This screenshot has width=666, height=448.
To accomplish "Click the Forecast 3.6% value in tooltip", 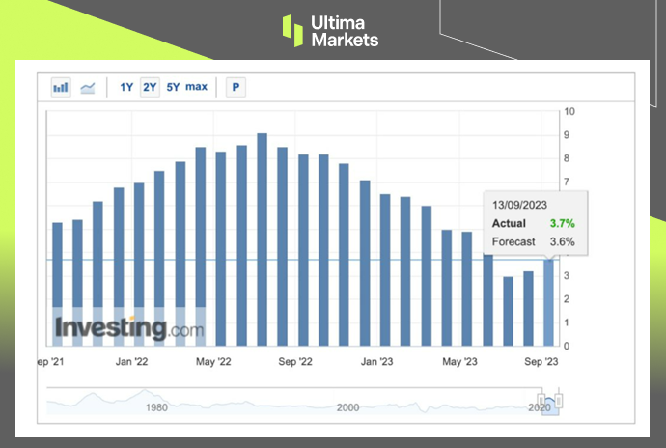I will (x=563, y=241).
